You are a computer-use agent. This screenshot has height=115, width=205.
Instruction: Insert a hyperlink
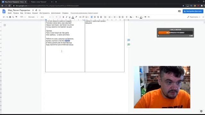point(80,17)
